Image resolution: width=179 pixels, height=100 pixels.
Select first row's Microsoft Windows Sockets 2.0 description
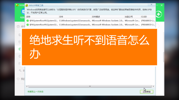(x=108, y=21)
